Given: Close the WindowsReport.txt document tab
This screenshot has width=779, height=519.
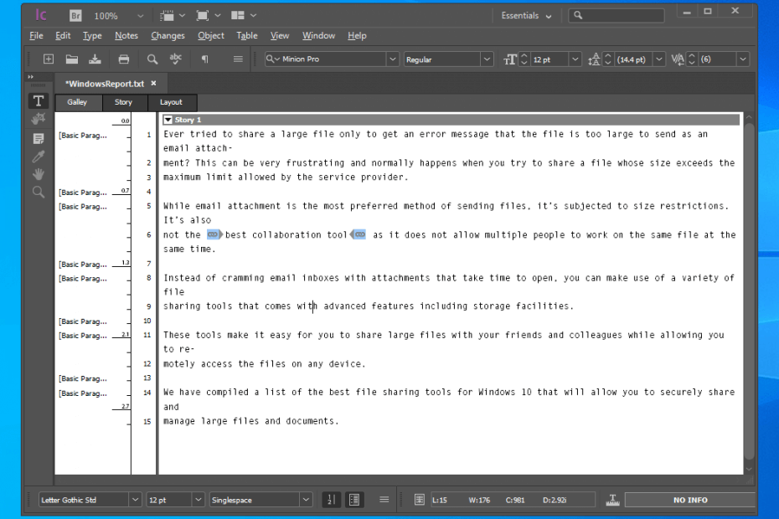Looking at the screenshot, I should click(152, 83).
